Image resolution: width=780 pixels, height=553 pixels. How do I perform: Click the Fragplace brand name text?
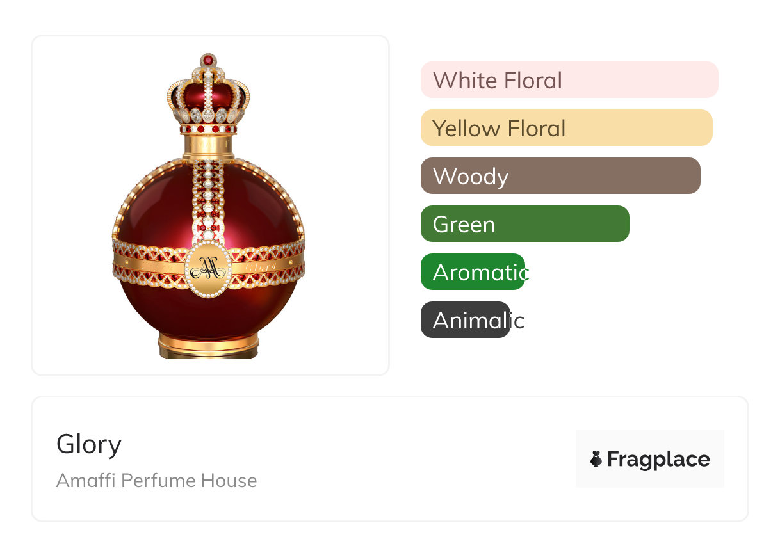[658, 460]
